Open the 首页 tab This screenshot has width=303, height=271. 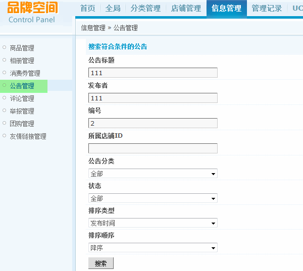pyautogui.click(x=88, y=8)
